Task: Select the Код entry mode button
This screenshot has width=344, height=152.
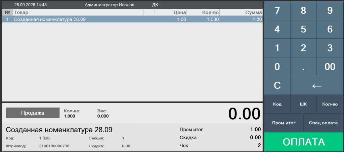Action: (277, 104)
